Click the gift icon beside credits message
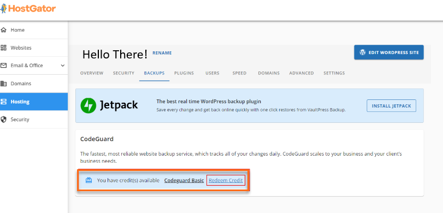This screenshot has width=443, height=213. click(x=88, y=180)
